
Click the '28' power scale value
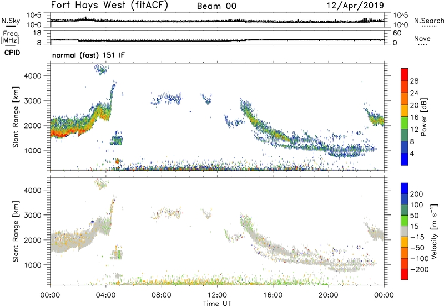414,81
